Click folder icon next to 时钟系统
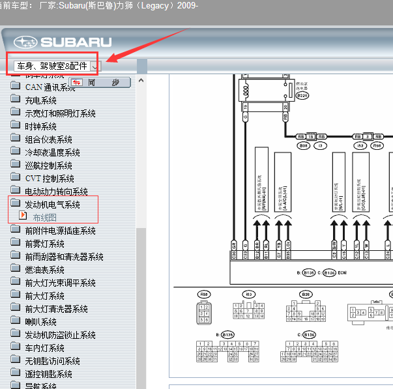This screenshot has width=393, height=389. click(16, 124)
